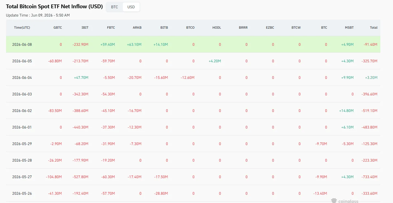Screen dimensions: 393x203
Task: Click the MSBT column header
Action: pos(349,28)
